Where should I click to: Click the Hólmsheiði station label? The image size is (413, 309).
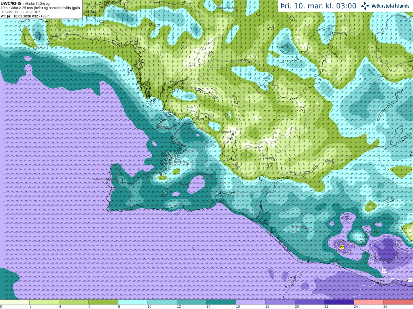coord(180,162)
